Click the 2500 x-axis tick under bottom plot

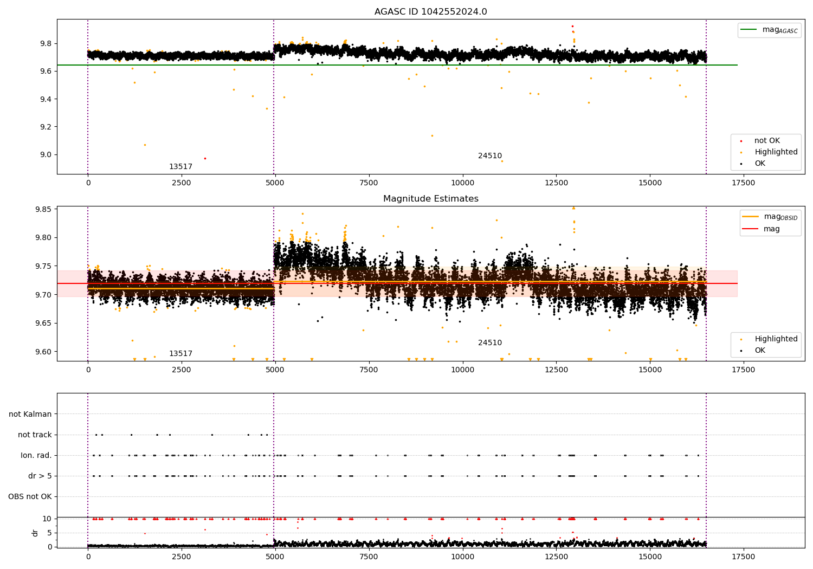(182, 557)
